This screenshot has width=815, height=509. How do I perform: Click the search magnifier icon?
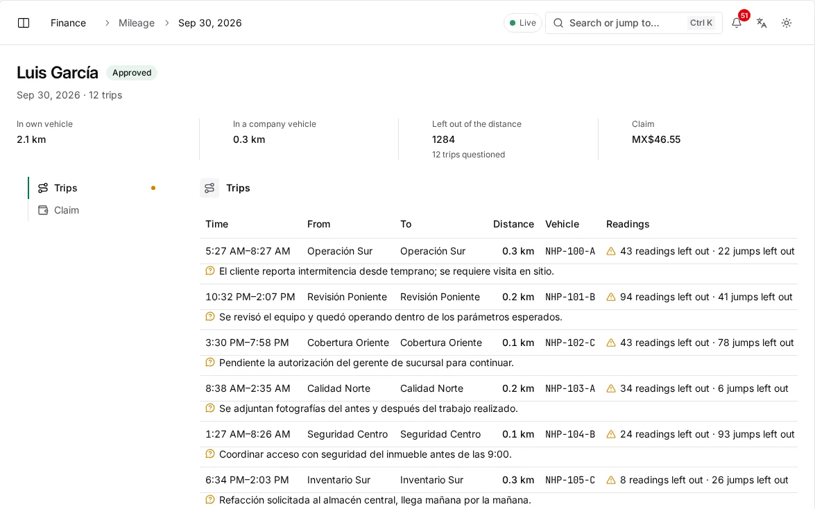click(558, 23)
